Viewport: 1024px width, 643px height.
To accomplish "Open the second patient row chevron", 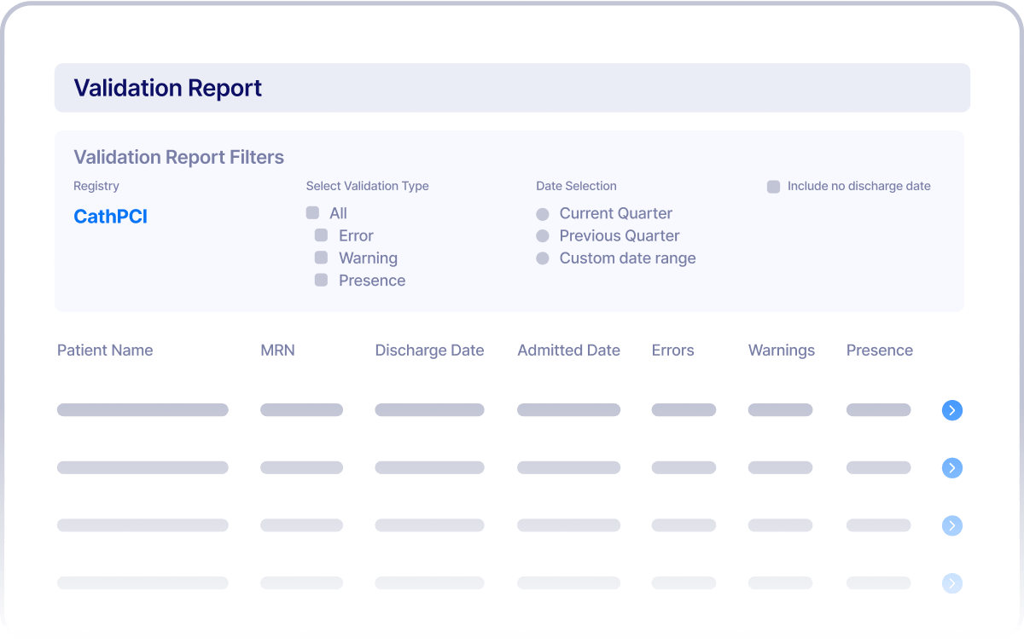I will (x=952, y=468).
